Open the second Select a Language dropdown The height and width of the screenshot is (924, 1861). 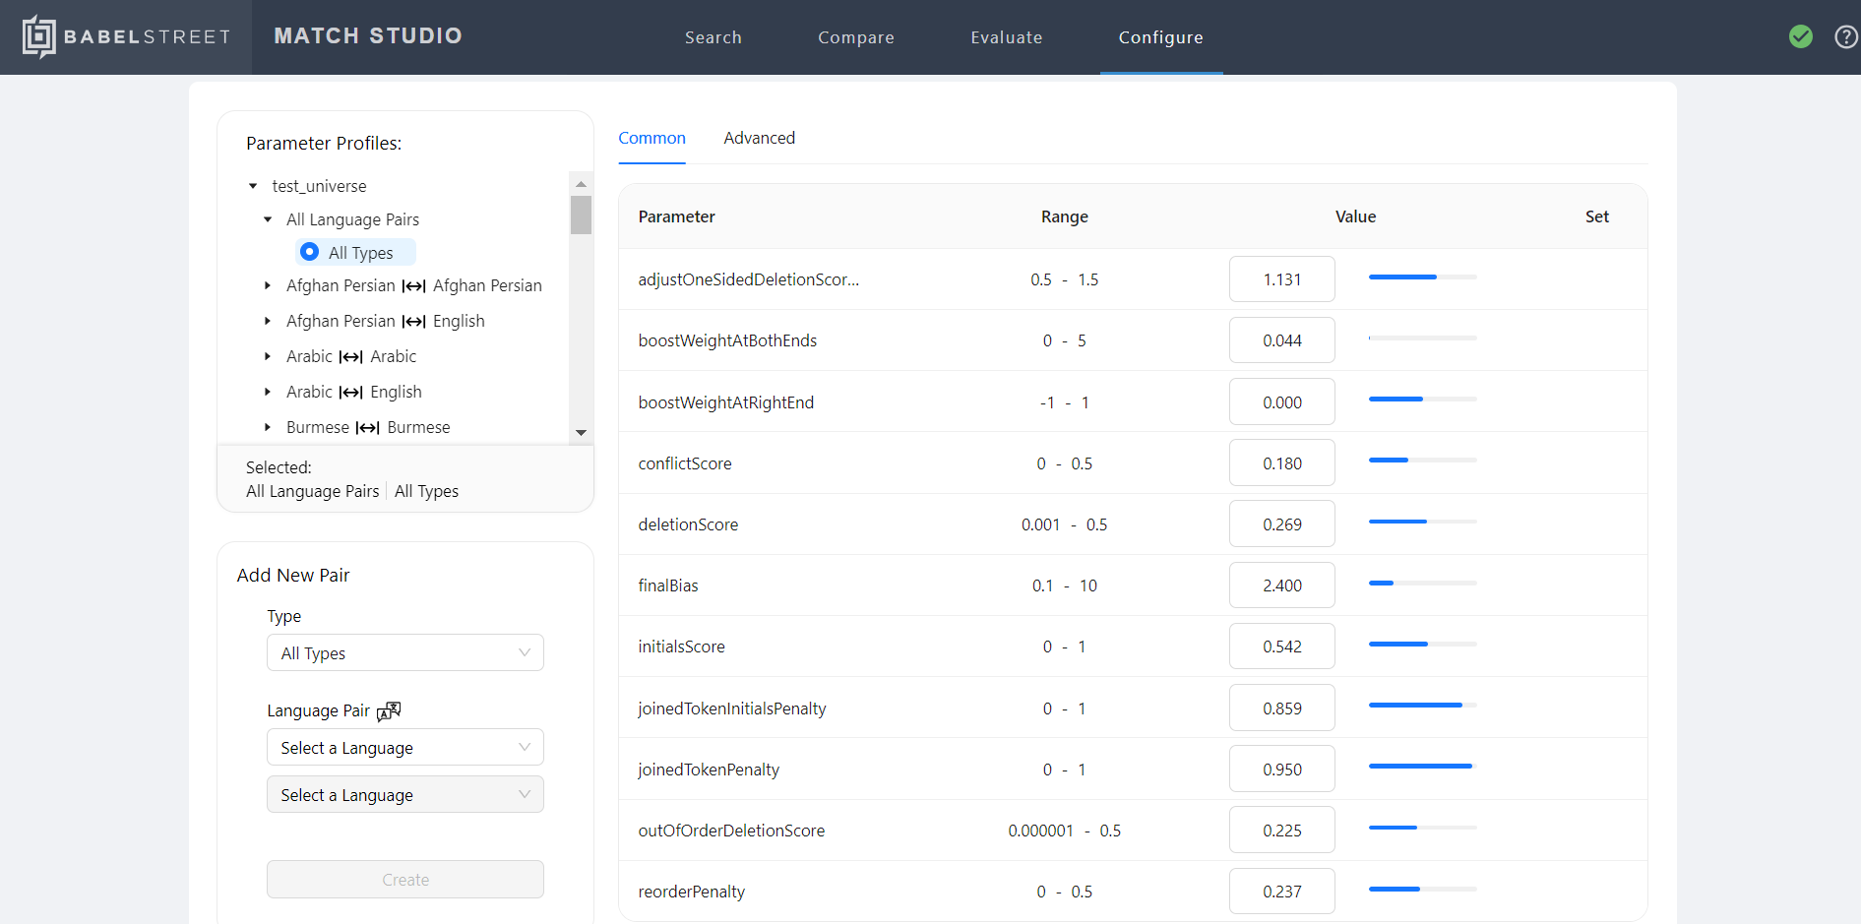click(x=405, y=794)
